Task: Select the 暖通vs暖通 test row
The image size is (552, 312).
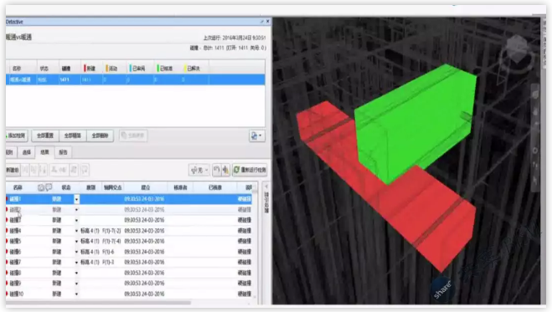Action: point(135,79)
